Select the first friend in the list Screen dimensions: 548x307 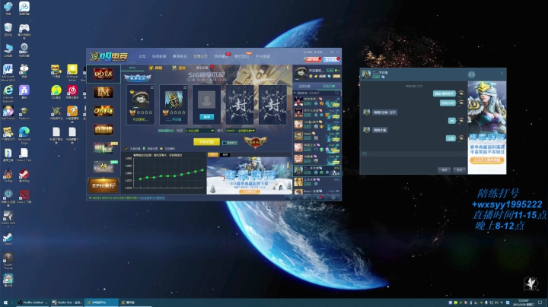click(x=317, y=102)
